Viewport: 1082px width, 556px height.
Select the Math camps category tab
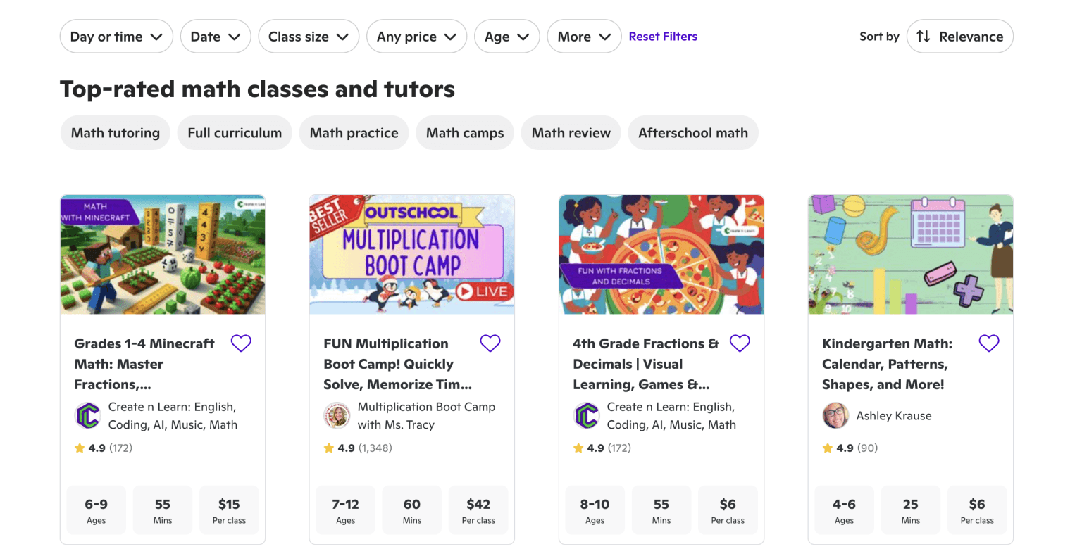[464, 132]
